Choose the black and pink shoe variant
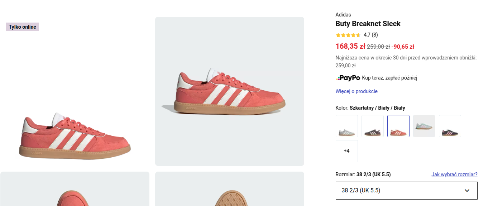 click(x=450, y=126)
